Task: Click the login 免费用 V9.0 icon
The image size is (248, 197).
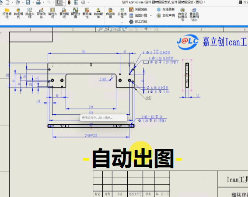Action: click(x=194, y=14)
